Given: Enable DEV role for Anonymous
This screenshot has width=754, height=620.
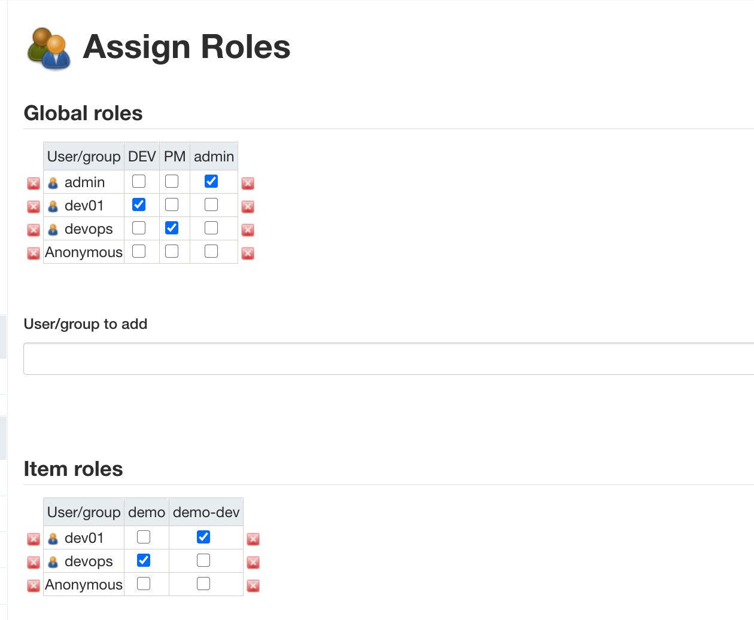Looking at the screenshot, I should pyautogui.click(x=139, y=251).
